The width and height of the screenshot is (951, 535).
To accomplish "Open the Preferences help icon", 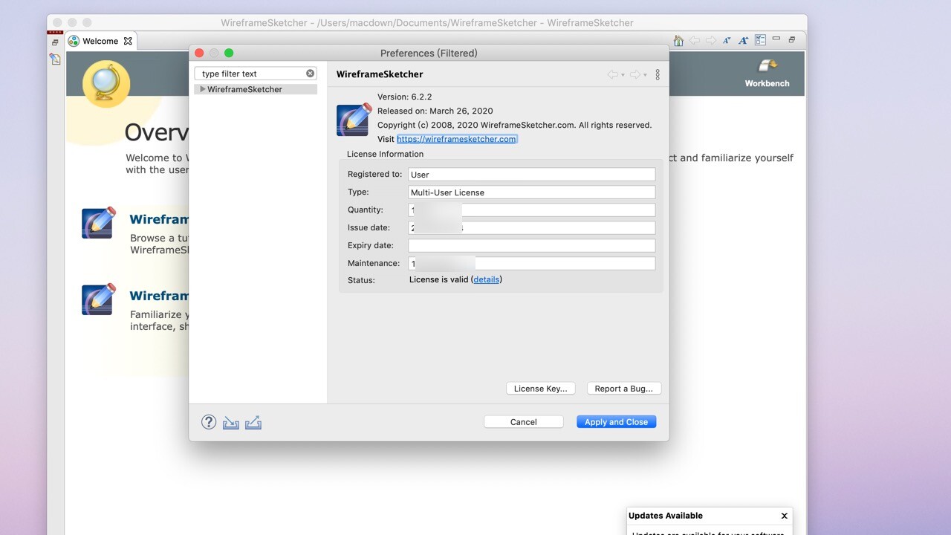I will [209, 422].
